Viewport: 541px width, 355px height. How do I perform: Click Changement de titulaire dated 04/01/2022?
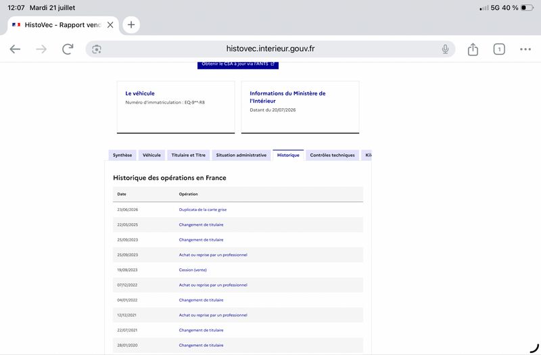click(201, 300)
